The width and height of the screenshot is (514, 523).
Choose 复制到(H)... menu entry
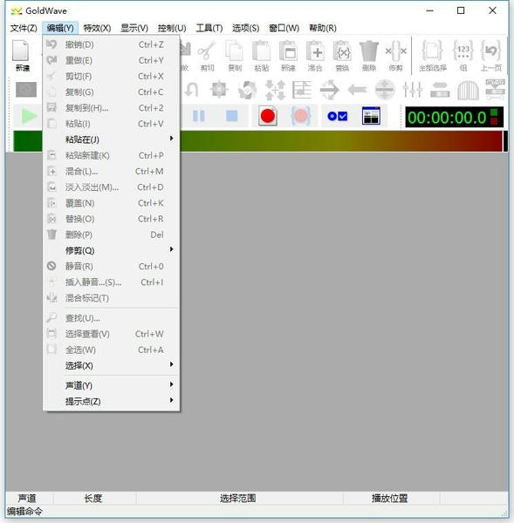pos(111,108)
